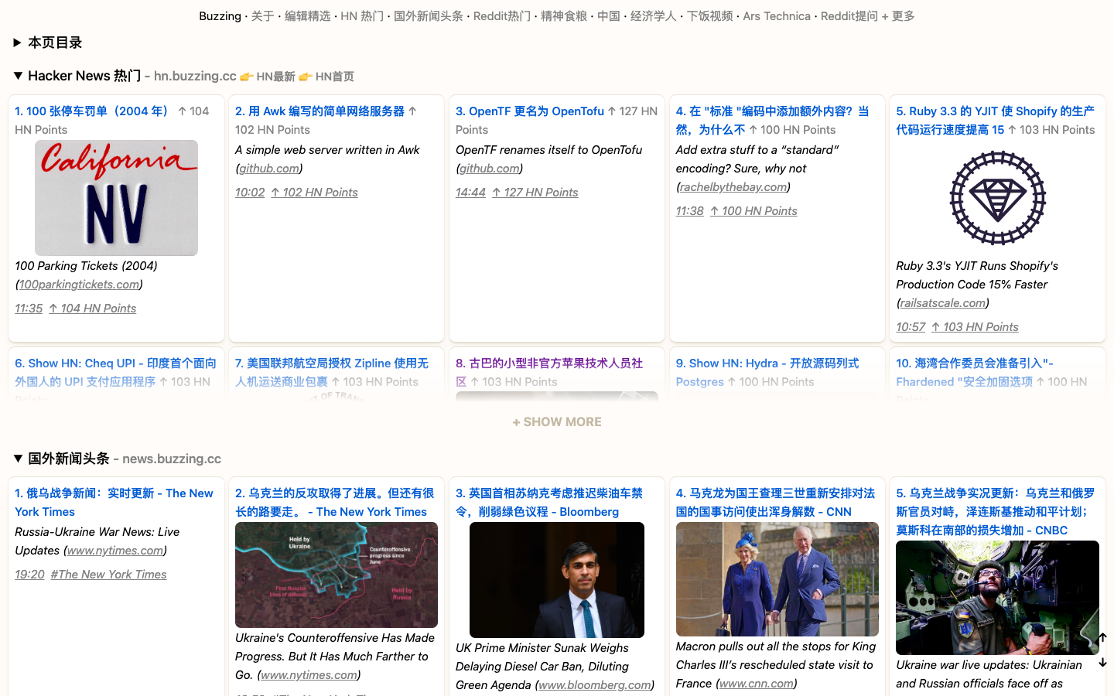Open news article 2. 乌克兰的反攻取得了进展
1114x696 pixels.
[335, 502]
